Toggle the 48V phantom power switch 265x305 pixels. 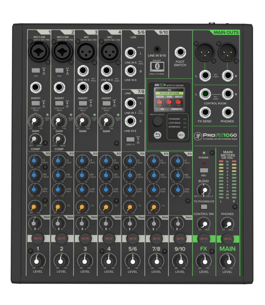204,170
